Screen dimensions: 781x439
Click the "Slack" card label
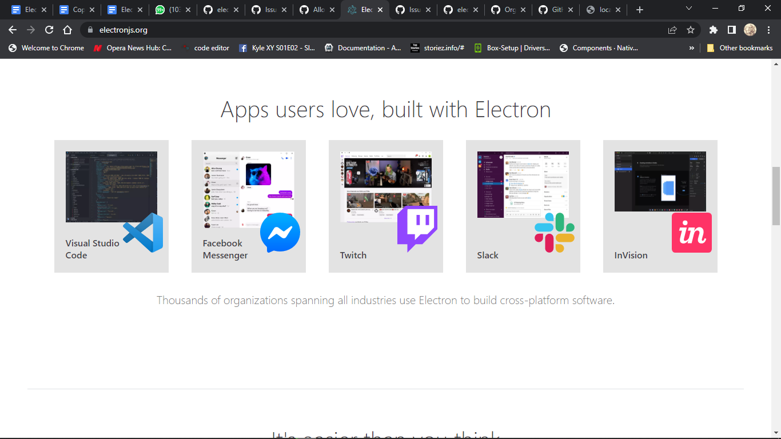pos(488,256)
